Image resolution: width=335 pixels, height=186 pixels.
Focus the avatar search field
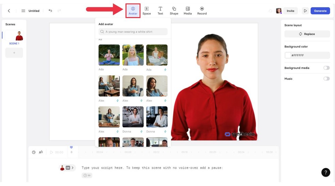pyautogui.click(x=133, y=32)
